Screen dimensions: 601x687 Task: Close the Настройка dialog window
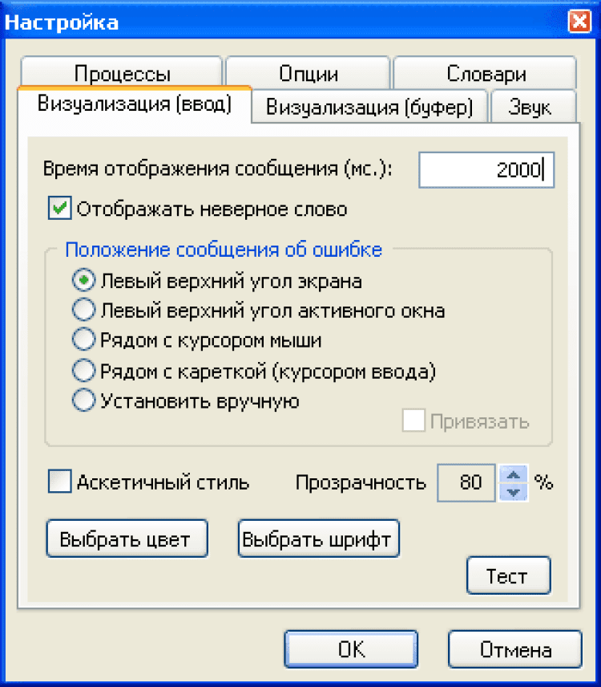point(579,22)
